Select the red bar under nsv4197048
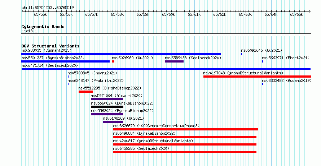 click(x=257, y=77)
